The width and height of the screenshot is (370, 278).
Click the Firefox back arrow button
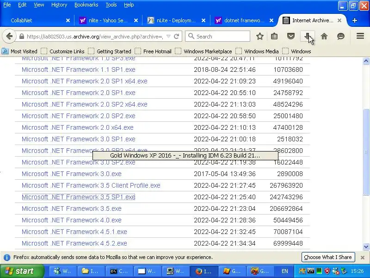click(x=9, y=37)
